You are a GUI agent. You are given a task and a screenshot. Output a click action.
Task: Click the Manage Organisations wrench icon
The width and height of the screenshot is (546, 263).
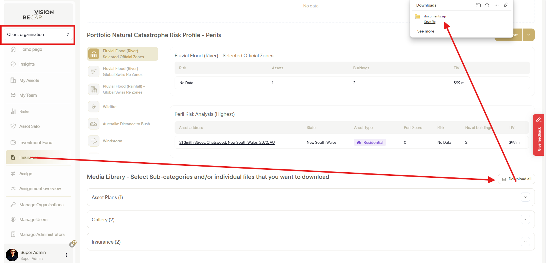point(13,205)
